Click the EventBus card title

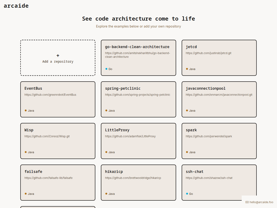[x=33, y=89]
